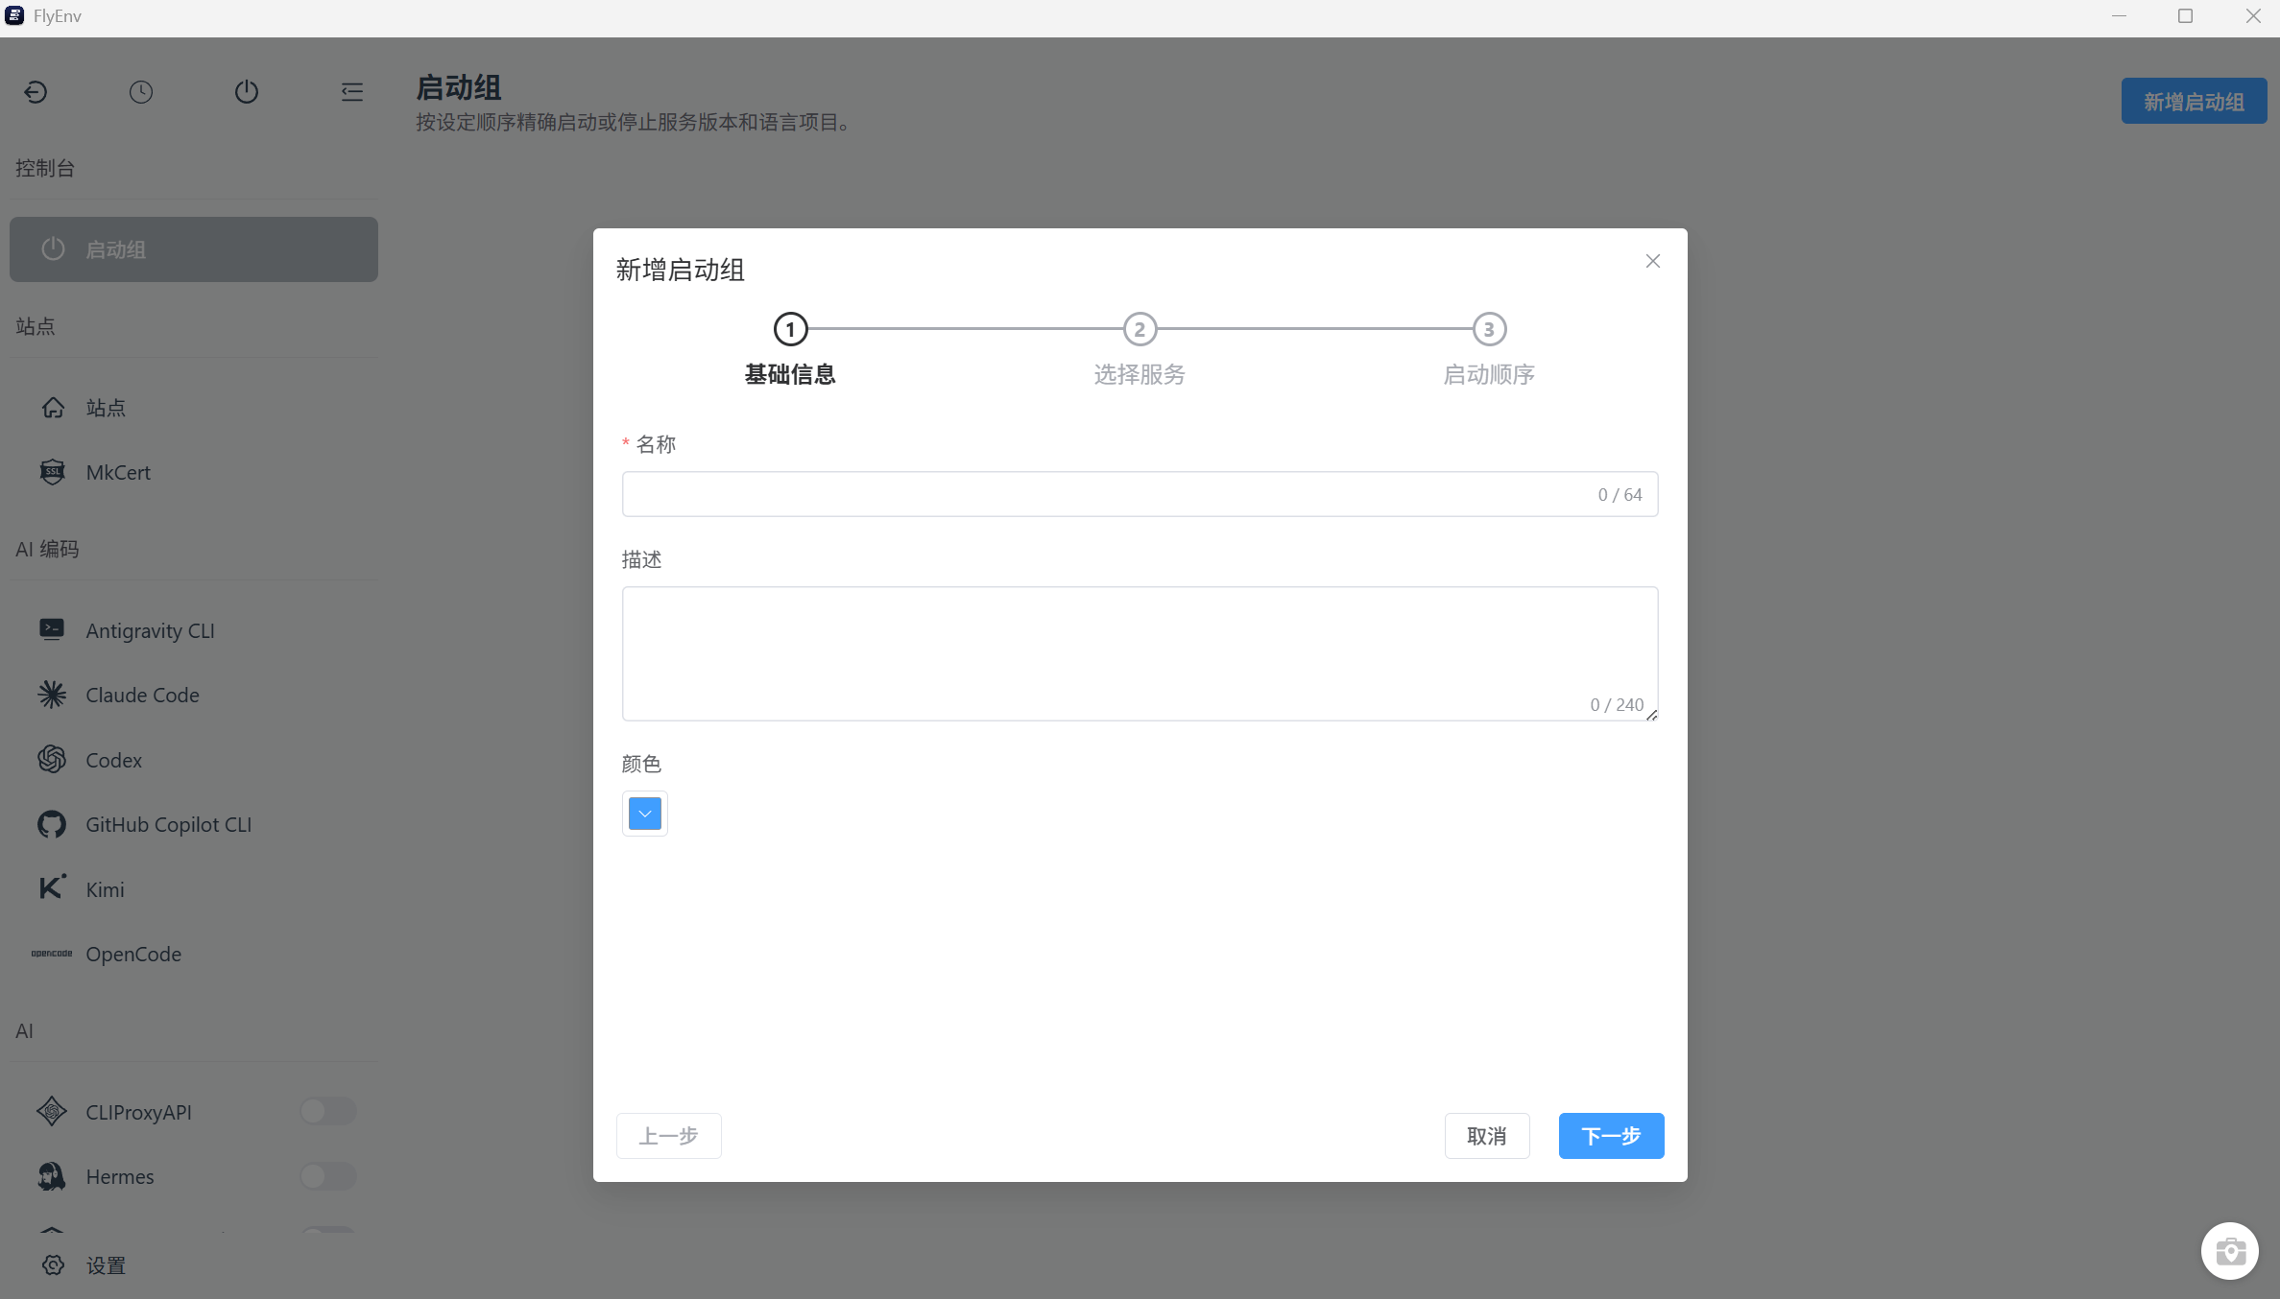This screenshot has width=2280, height=1299.
Task: Open Antigravity CLI entry
Action: tap(194, 630)
